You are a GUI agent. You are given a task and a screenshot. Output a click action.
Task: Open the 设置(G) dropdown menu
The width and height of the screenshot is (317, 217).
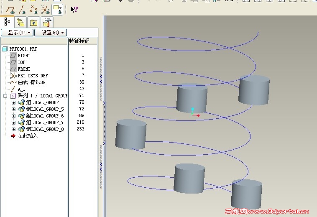51,33
